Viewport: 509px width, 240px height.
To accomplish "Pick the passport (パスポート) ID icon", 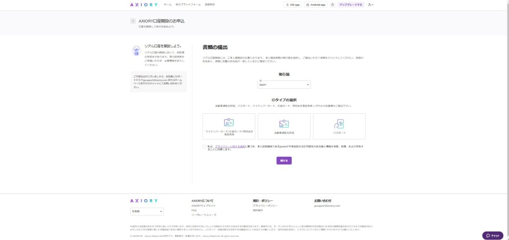I will coord(339,124).
